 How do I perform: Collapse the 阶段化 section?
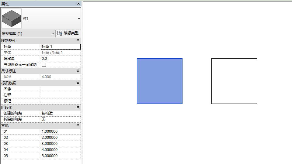tap(78, 107)
